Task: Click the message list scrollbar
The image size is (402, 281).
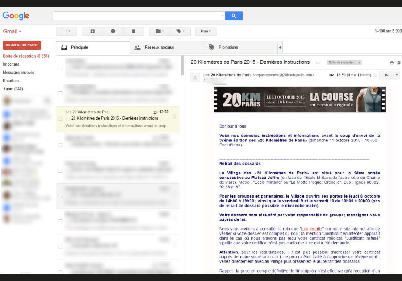Action: point(182,66)
